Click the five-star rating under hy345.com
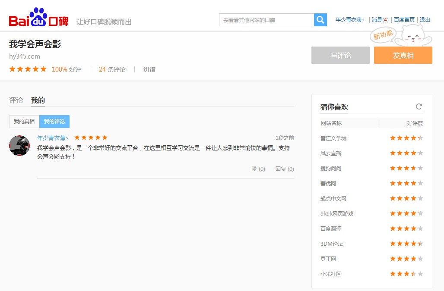Screen dimensions: 444x291 click(28, 69)
